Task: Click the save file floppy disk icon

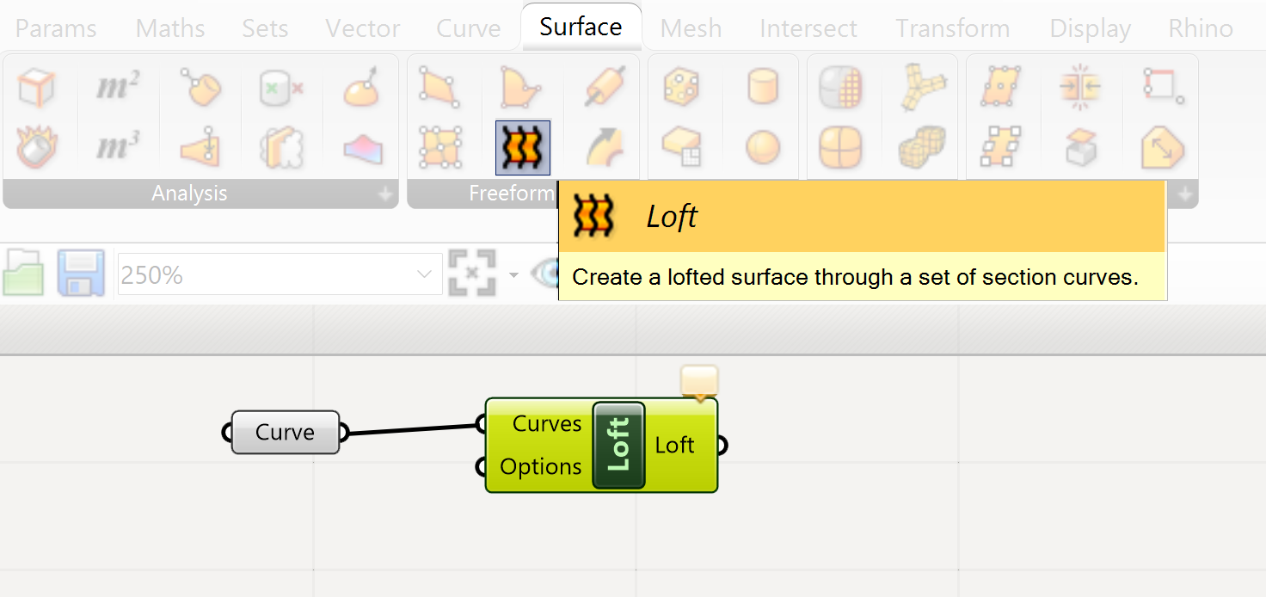Action: point(80,274)
